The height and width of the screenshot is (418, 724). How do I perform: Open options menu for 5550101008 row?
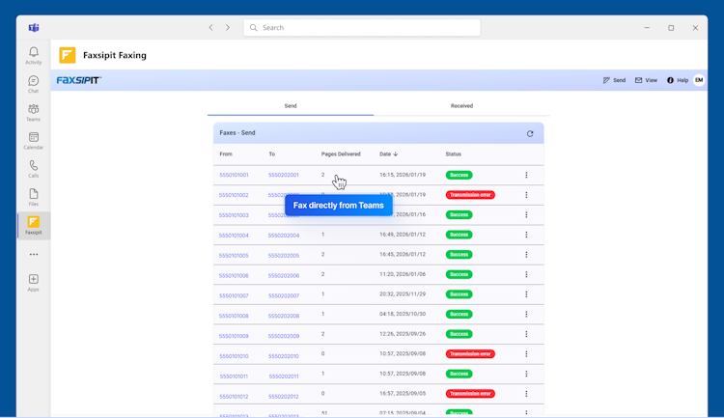coord(526,314)
